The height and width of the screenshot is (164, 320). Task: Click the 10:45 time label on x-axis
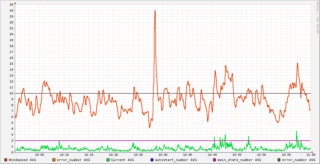pos(237,155)
